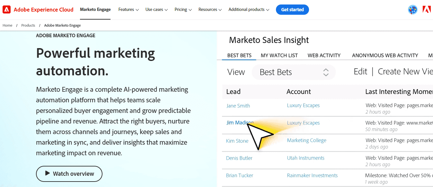Expand the Features dropdown
Screen dimensions: 433x187
point(128,10)
